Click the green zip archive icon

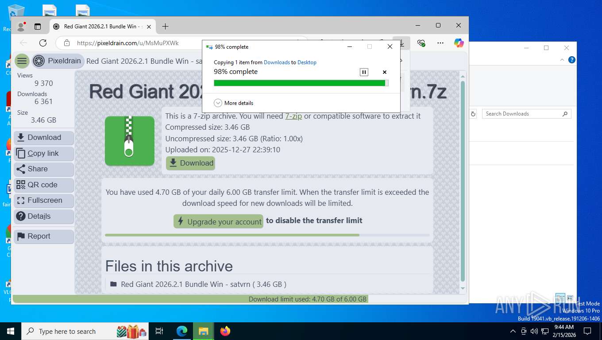pyautogui.click(x=129, y=141)
